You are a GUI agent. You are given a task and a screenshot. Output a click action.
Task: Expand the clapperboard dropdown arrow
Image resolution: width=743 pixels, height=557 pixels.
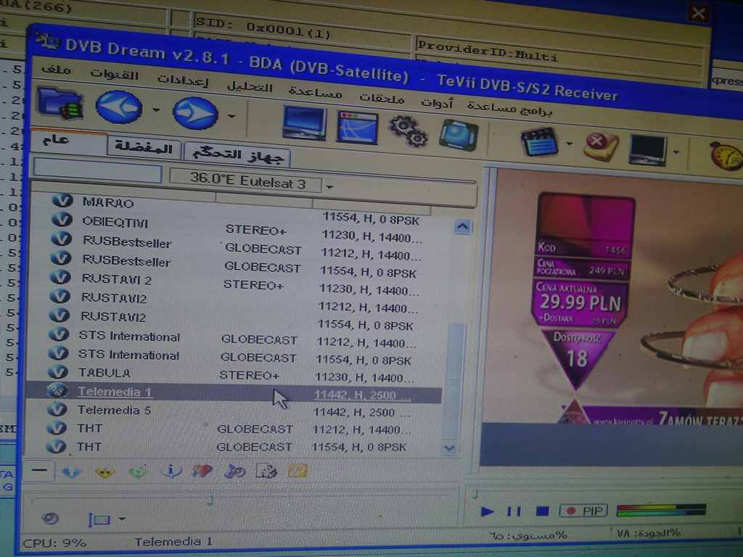pyautogui.click(x=570, y=144)
